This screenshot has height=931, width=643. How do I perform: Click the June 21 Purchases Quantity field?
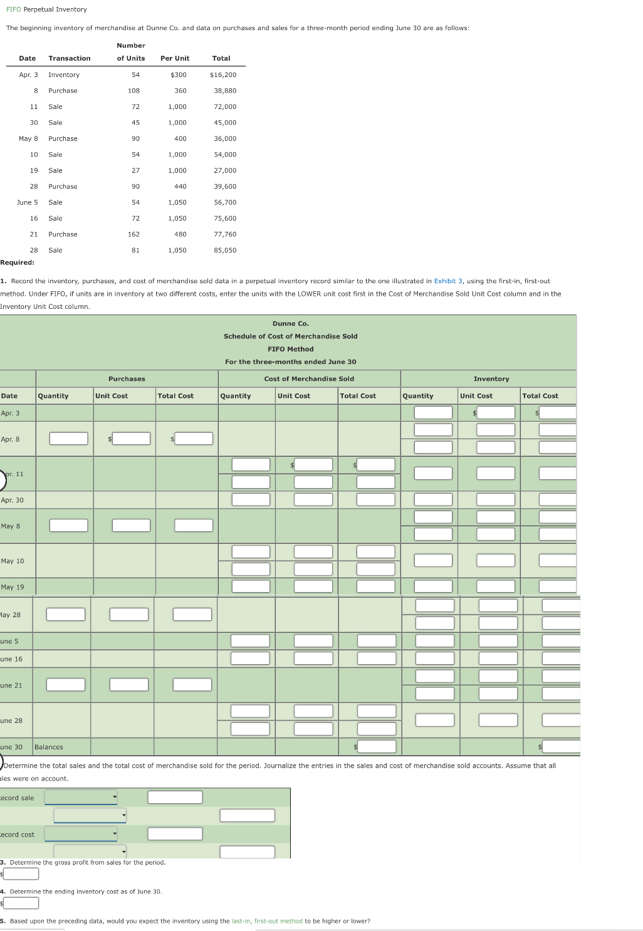click(65, 685)
